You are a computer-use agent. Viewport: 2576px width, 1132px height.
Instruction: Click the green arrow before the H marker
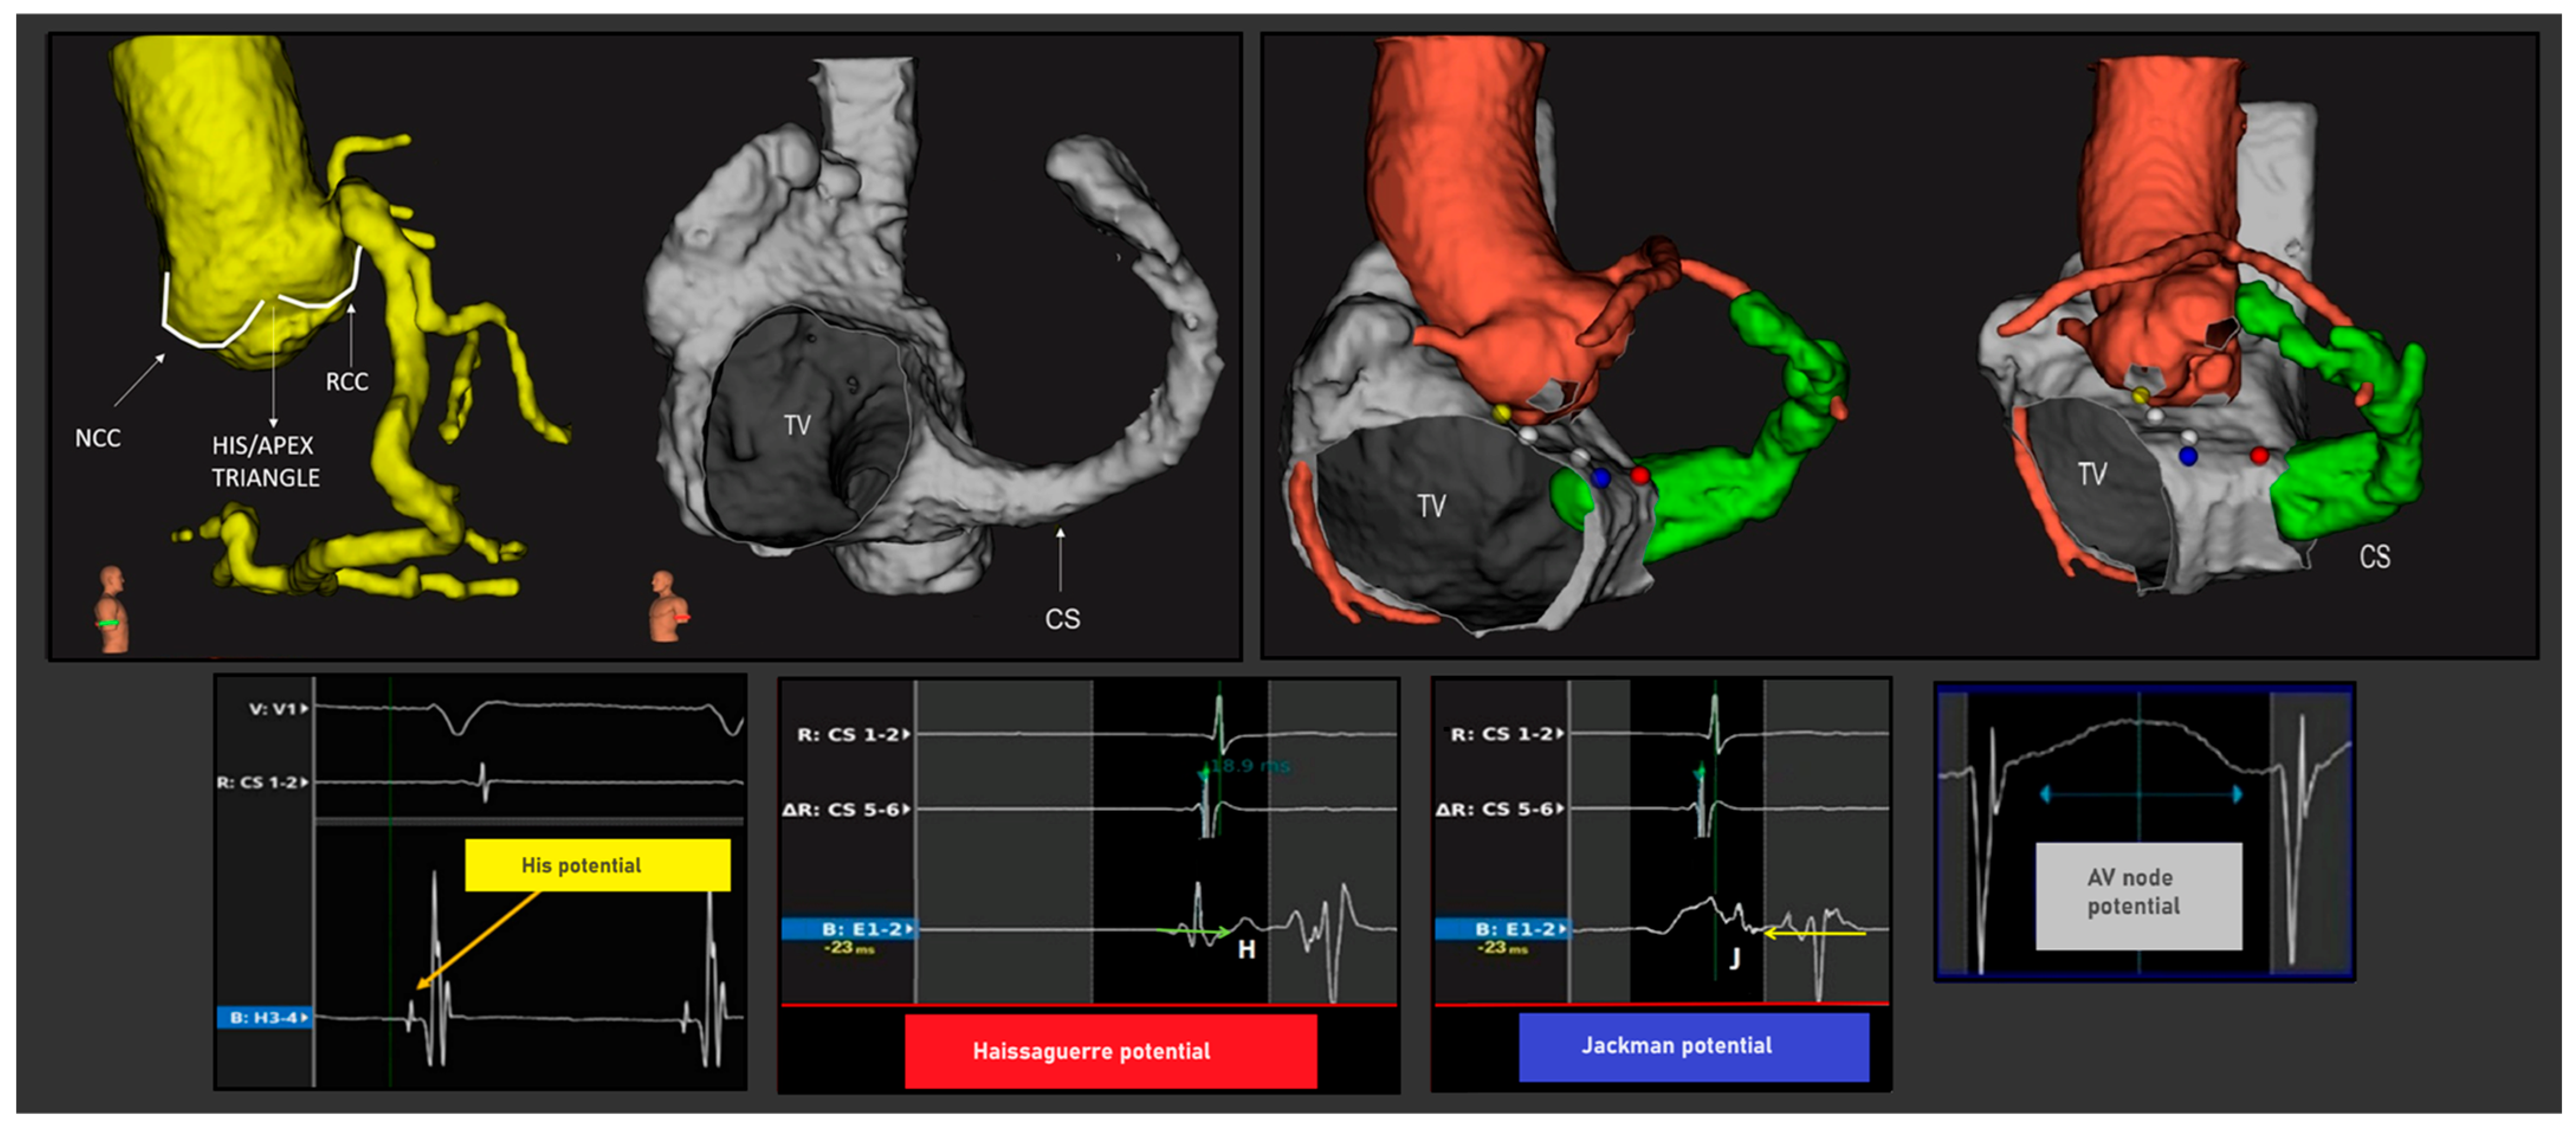pyautogui.click(x=1193, y=932)
